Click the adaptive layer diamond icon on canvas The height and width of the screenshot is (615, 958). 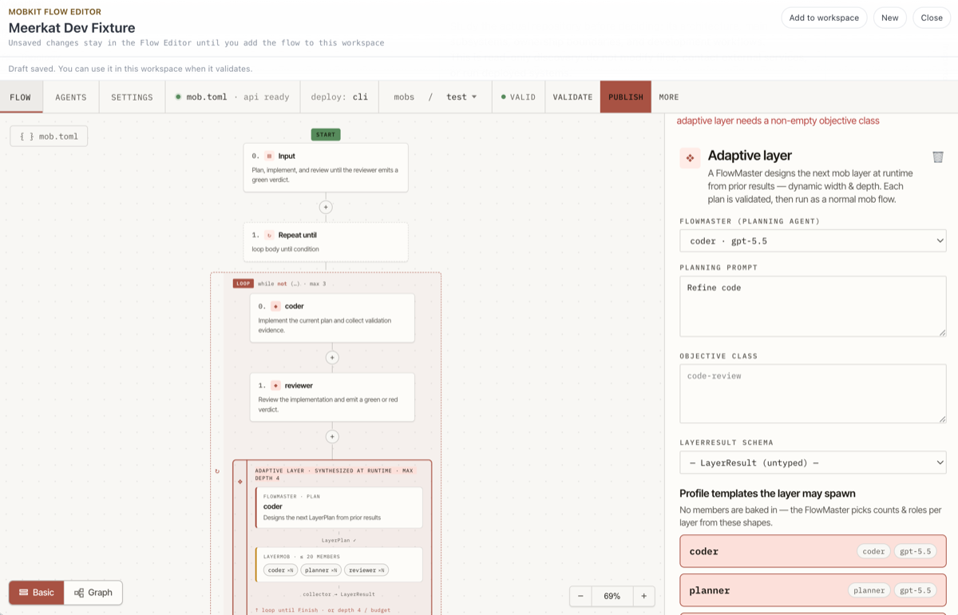(240, 482)
